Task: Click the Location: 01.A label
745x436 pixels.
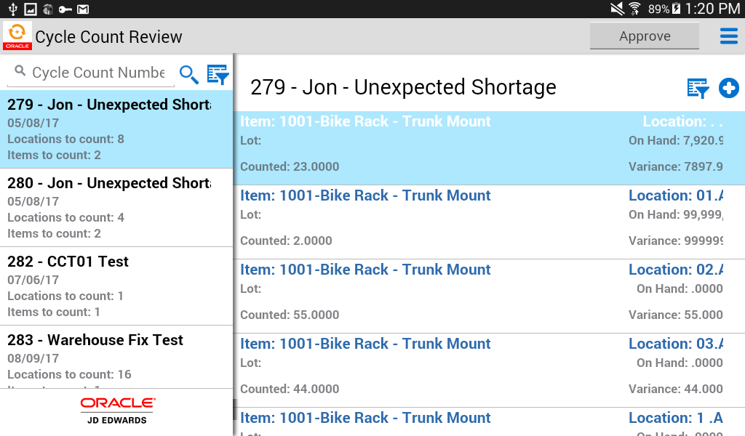Action: 676,195
